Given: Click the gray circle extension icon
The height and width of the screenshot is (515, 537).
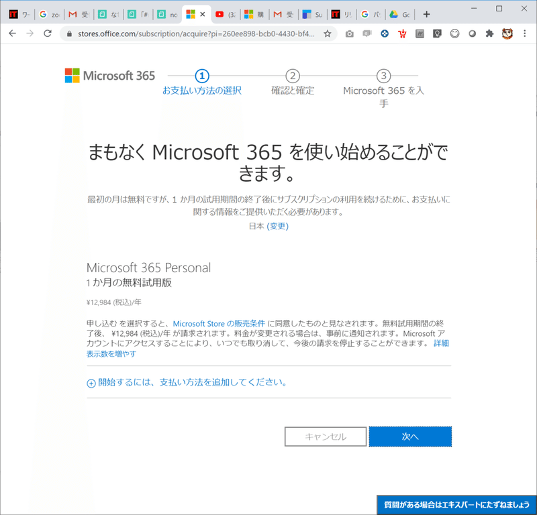Looking at the screenshot, I should click(x=473, y=34).
